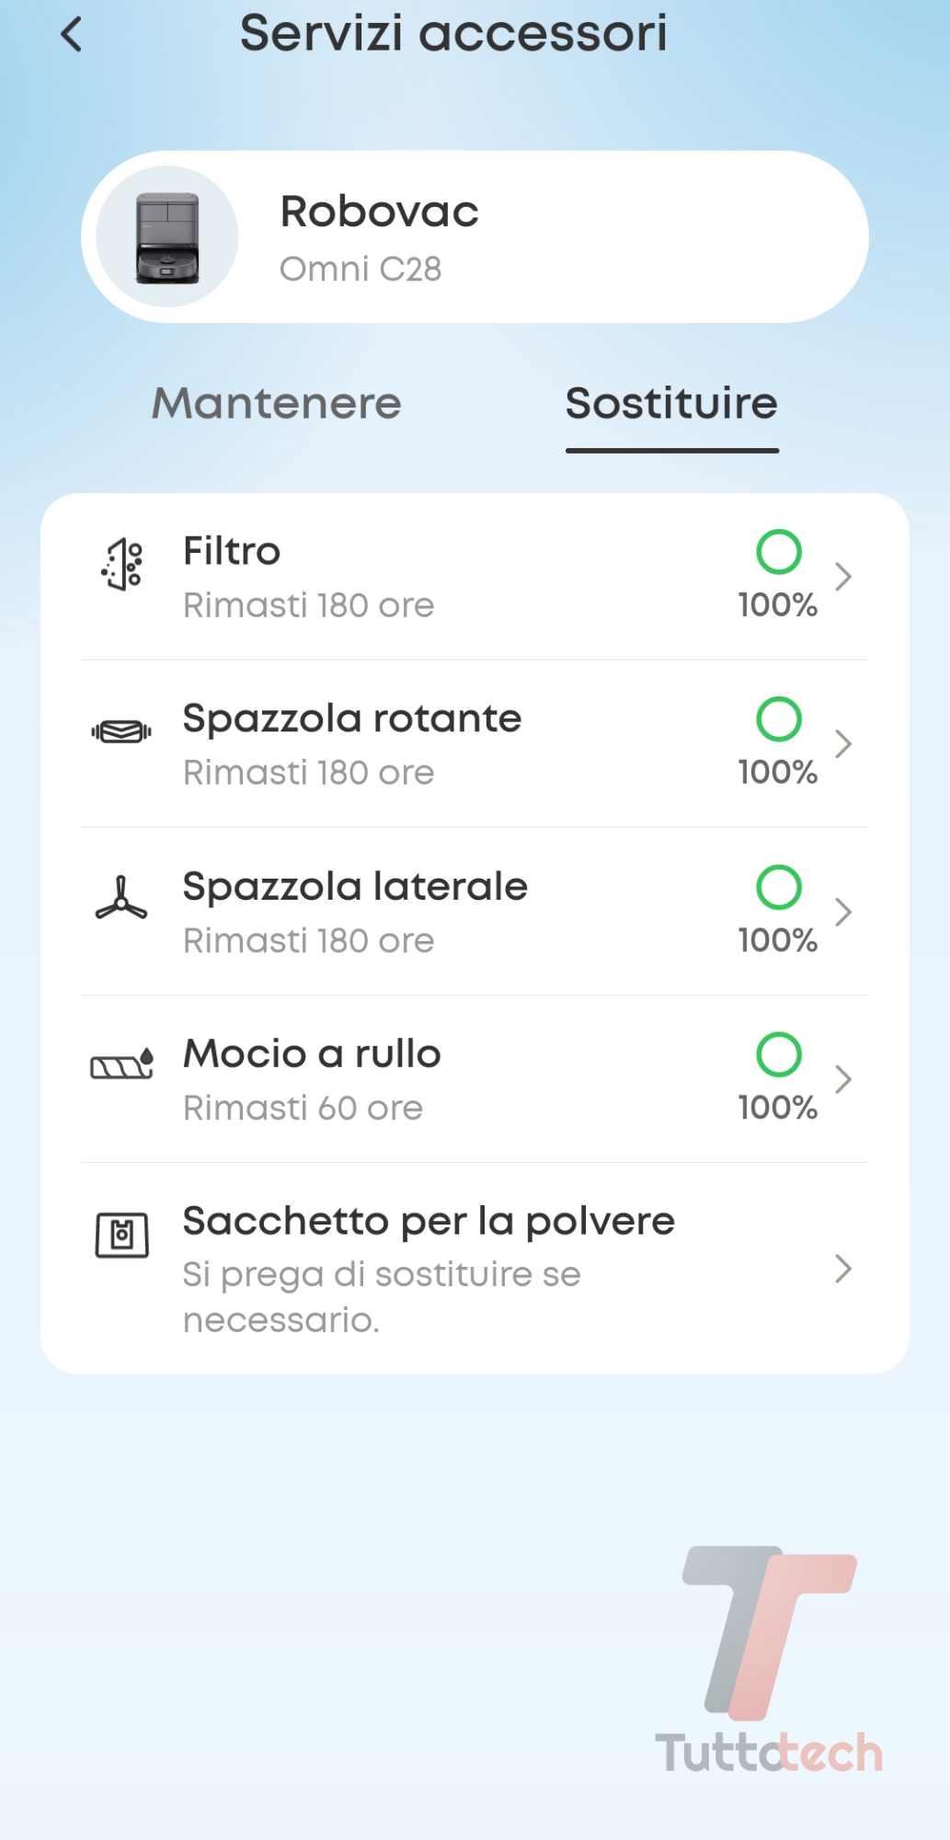Tap the Robovac device thumbnail image
The height and width of the screenshot is (1840, 950).
point(167,237)
